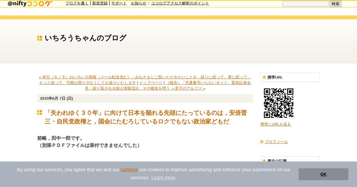Go to the previous post link starting with « 本日（６／５）
Viewport: 357px width, 187px height.
point(145,80)
